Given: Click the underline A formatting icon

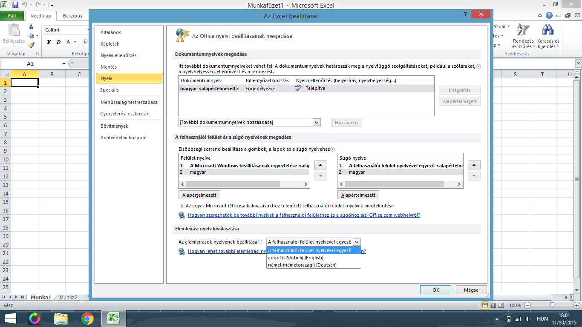Looking at the screenshot, I should pos(68,42).
